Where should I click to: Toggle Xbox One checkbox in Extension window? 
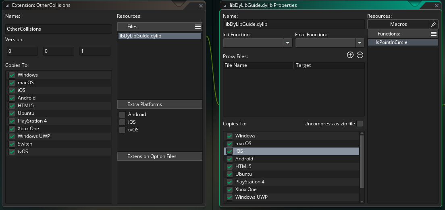12,129
